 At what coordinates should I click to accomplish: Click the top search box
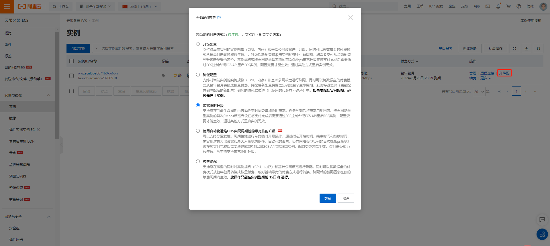point(363,6)
